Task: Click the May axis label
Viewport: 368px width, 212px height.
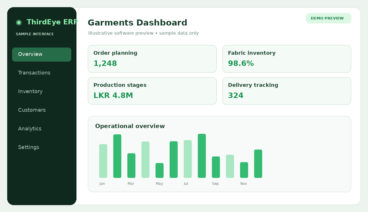Action: tap(159, 184)
